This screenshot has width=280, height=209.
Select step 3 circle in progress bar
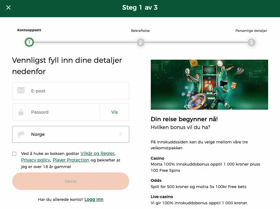pyautogui.click(x=251, y=42)
